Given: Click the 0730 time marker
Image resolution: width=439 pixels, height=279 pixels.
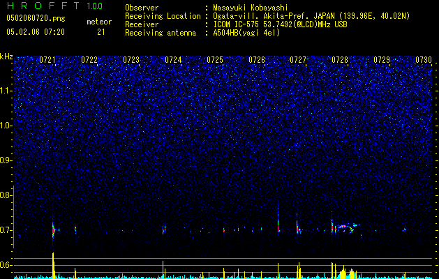Looking at the screenshot, I should pyautogui.click(x=424, y=60).
